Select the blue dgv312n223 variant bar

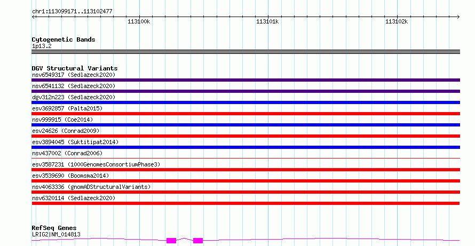(x=246, y=102)
